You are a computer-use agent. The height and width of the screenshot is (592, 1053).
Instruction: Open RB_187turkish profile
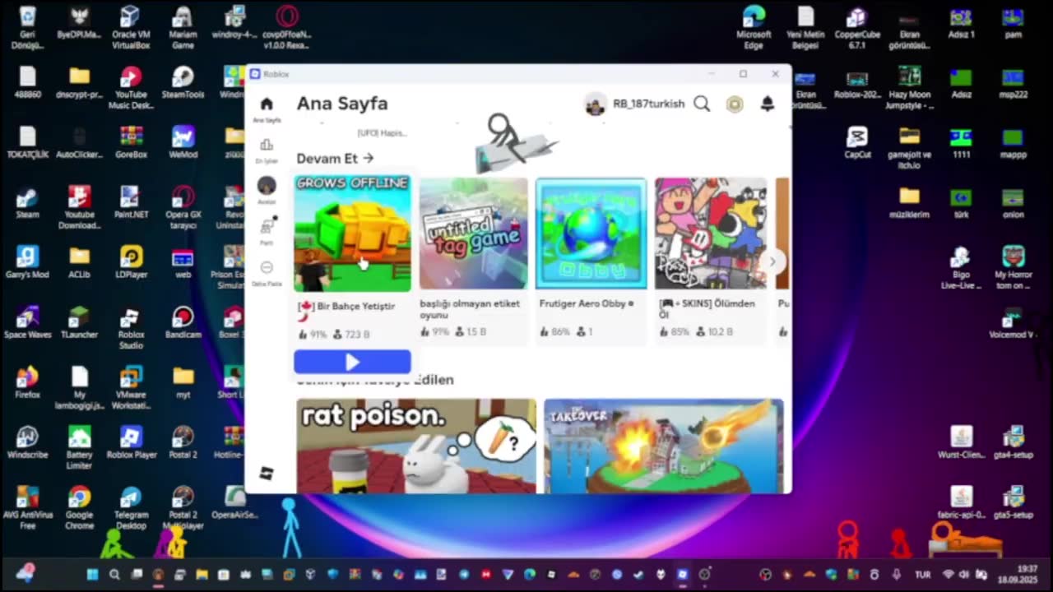point(634,104)
